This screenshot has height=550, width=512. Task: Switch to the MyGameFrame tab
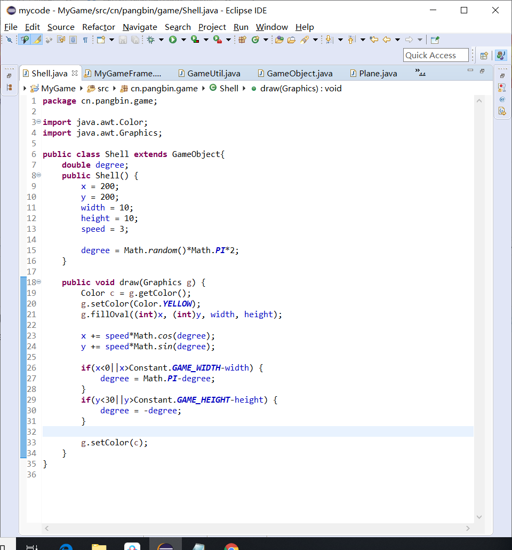pos(123,73)
